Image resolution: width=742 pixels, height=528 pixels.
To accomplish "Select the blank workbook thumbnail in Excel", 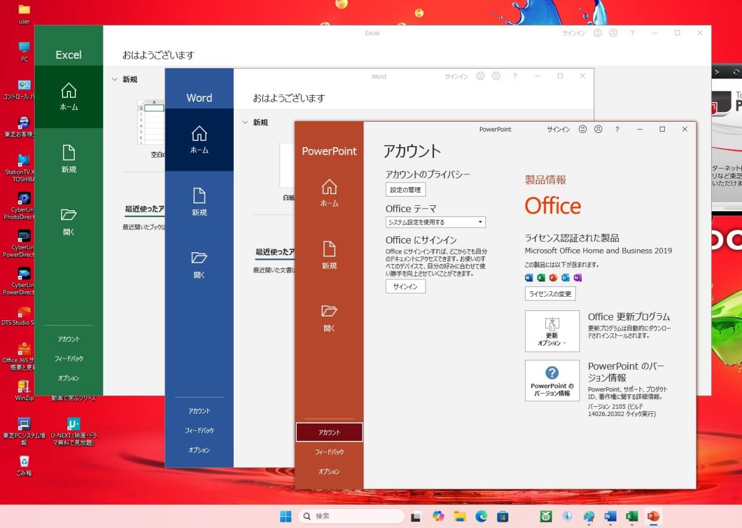I will (151, 121).
